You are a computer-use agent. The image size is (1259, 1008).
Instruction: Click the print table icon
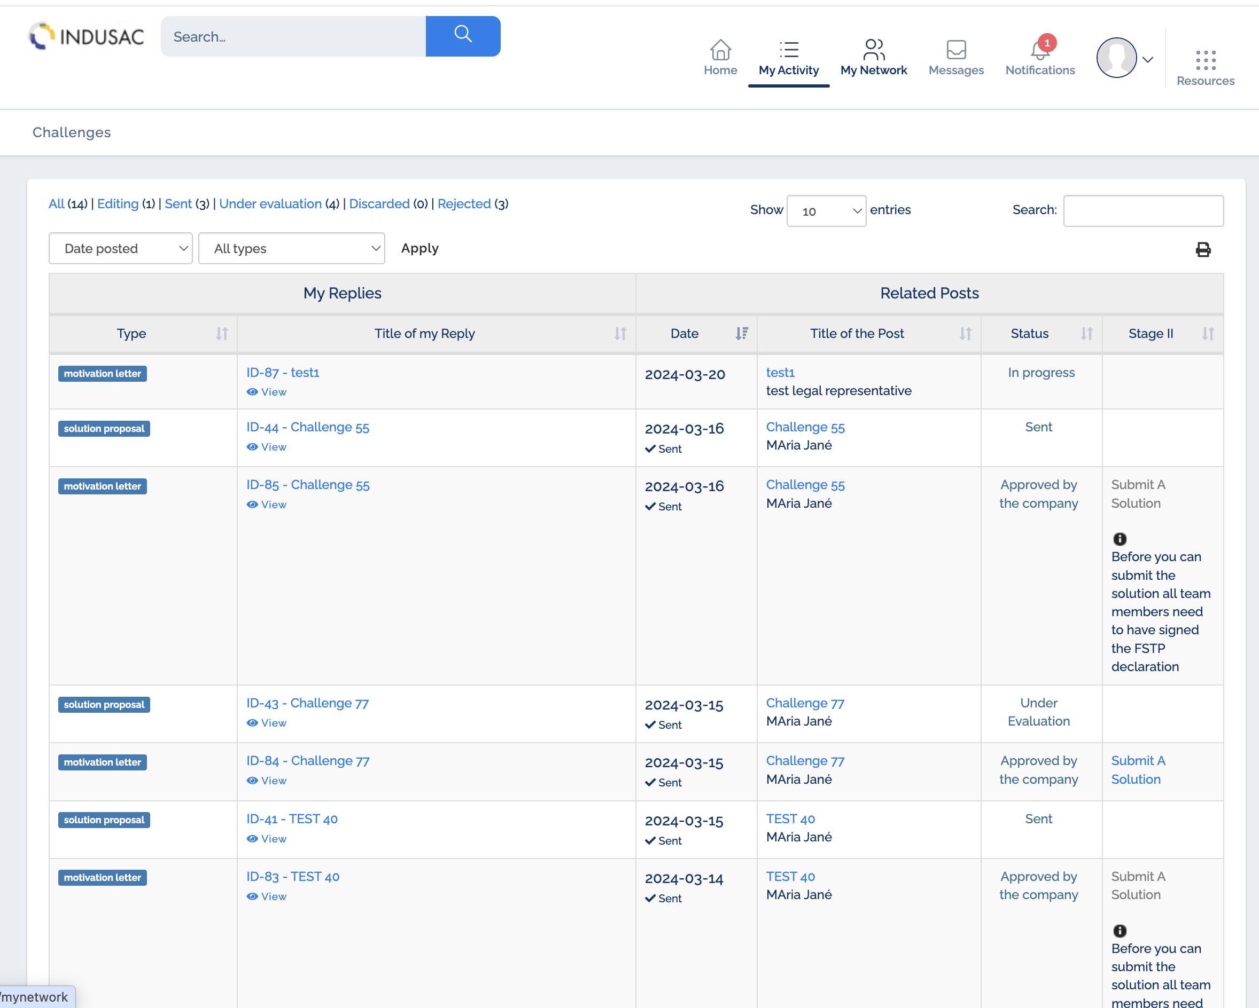1203,250
